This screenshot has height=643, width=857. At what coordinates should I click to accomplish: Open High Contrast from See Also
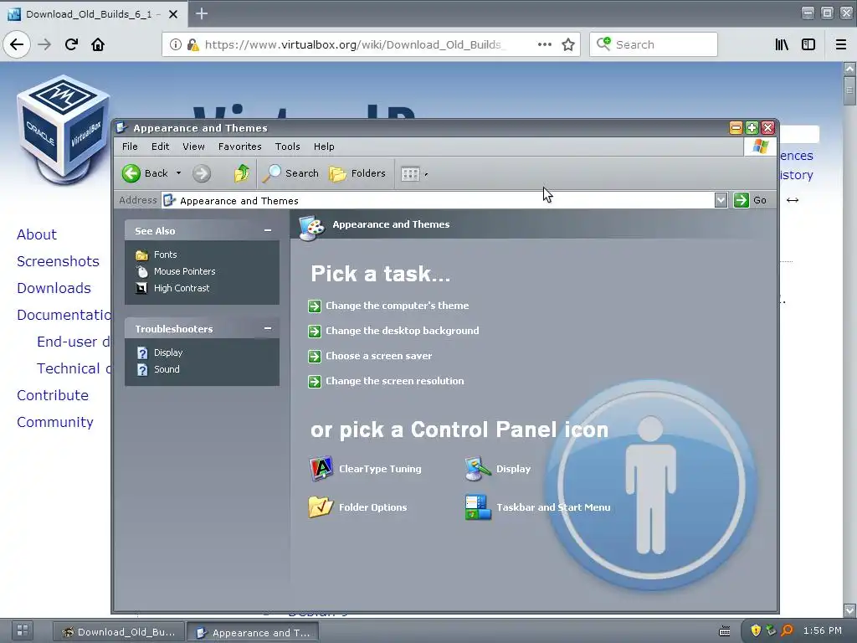(x=172, y=288)
